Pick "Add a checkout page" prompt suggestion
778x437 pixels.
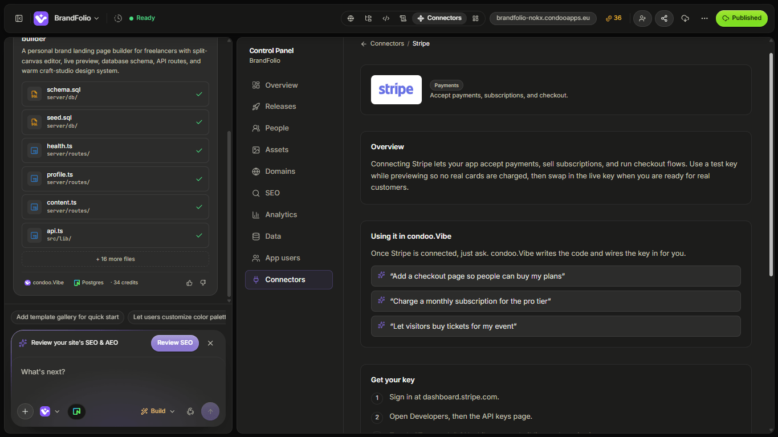pyautogui.click(x=556, y=276)
